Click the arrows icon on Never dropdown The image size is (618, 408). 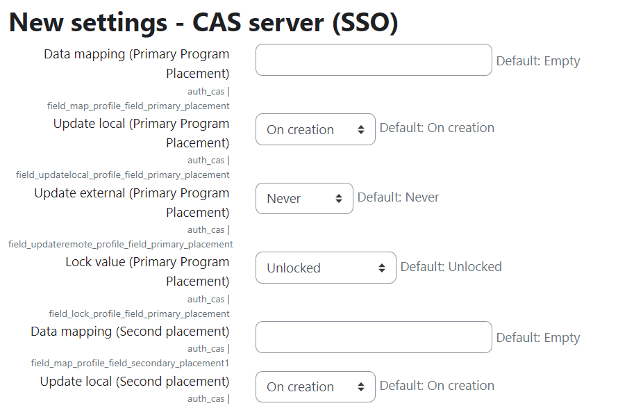point(339,199)
